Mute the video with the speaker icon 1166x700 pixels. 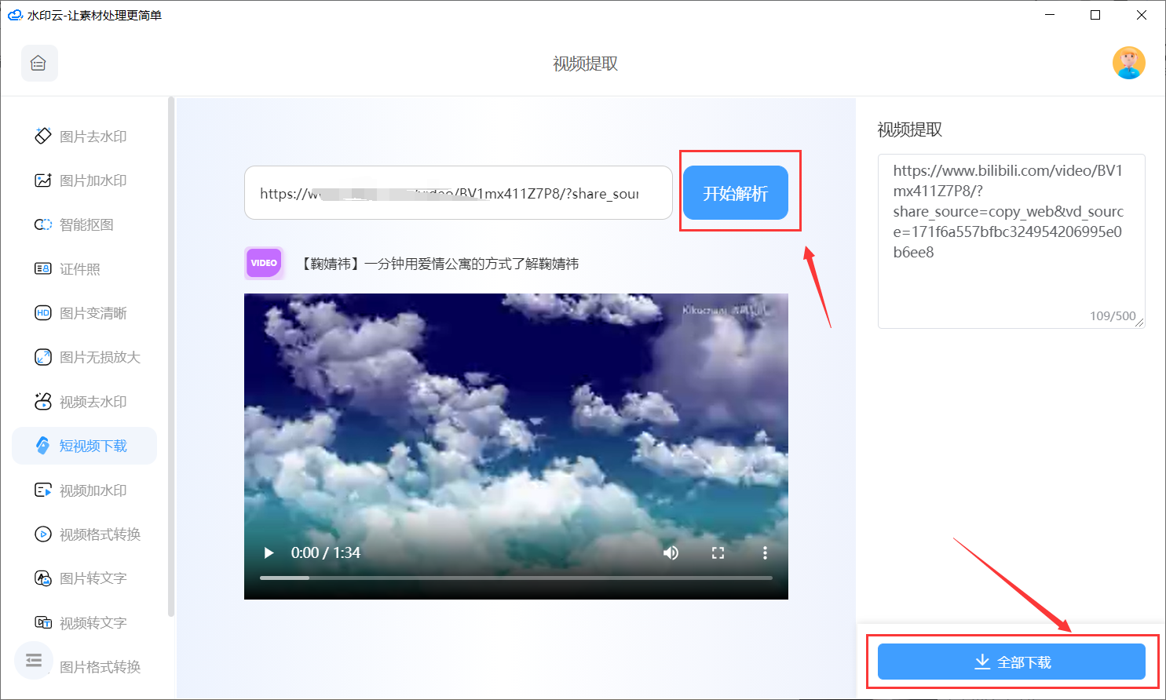point(671,552)
